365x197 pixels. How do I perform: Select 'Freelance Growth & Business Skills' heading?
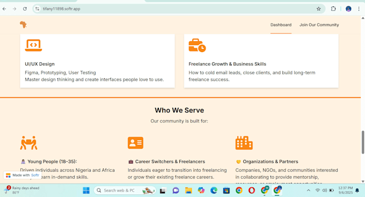click(x=227, y=64)
